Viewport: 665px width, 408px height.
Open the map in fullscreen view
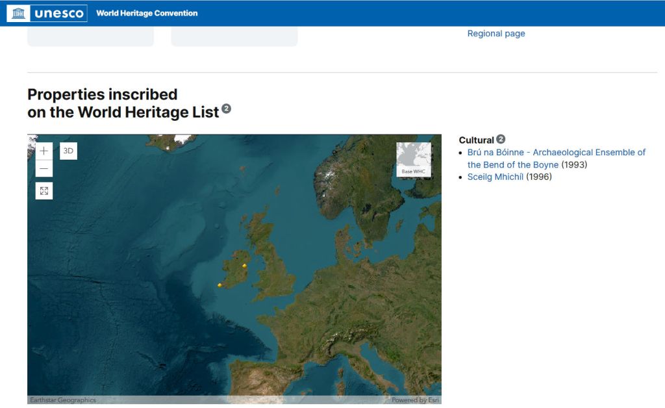[x=44, y=191]
